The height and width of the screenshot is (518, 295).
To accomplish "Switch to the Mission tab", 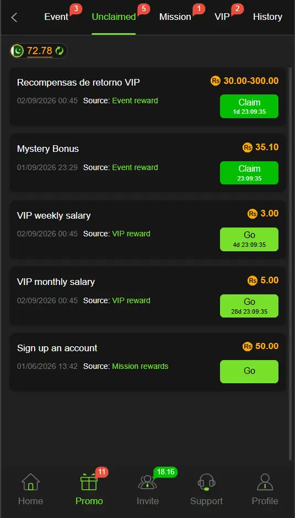I will (175, 17).
